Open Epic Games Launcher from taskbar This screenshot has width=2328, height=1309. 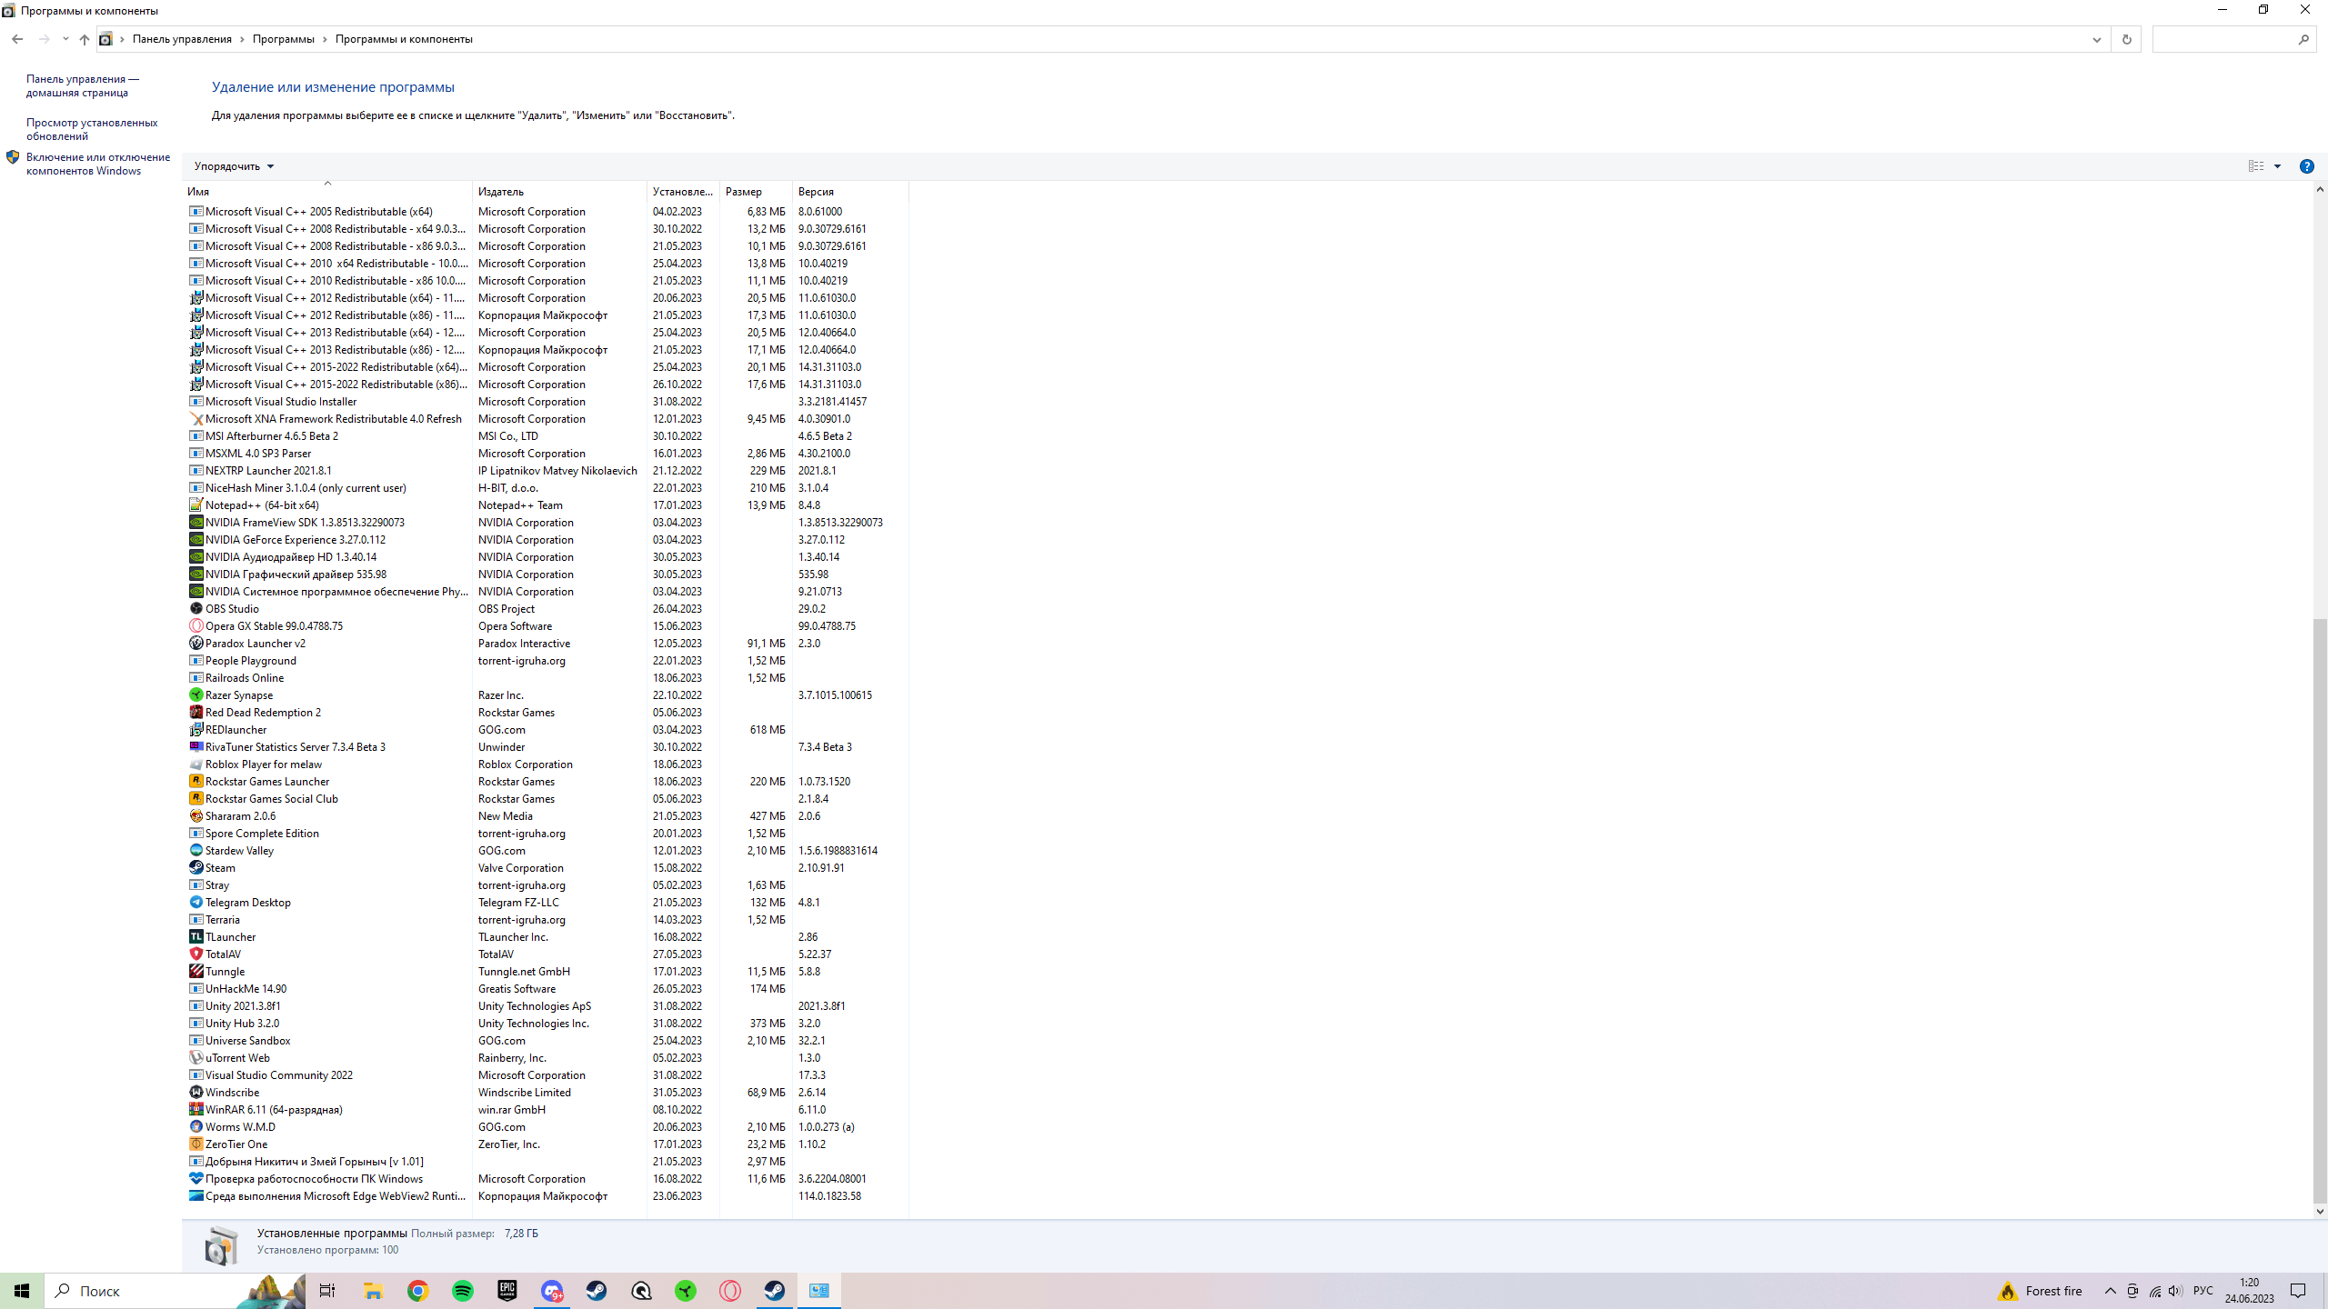(x=507, y=1291)
